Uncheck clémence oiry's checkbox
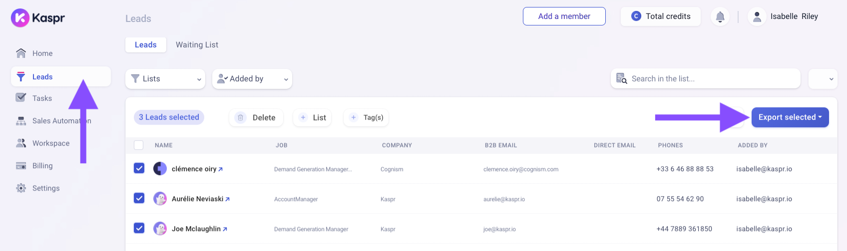The image size is (847, 251). [139, 168]
